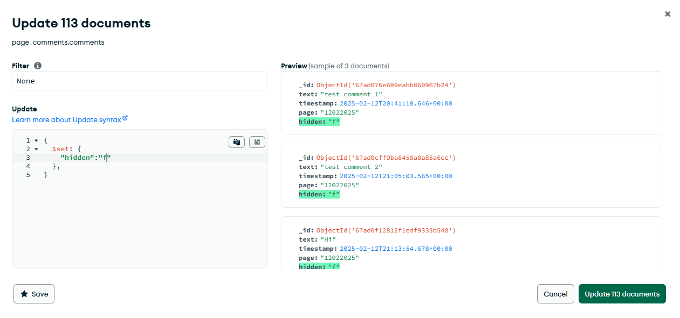Format the update query code
680x318 pixels.
(257, 142)
